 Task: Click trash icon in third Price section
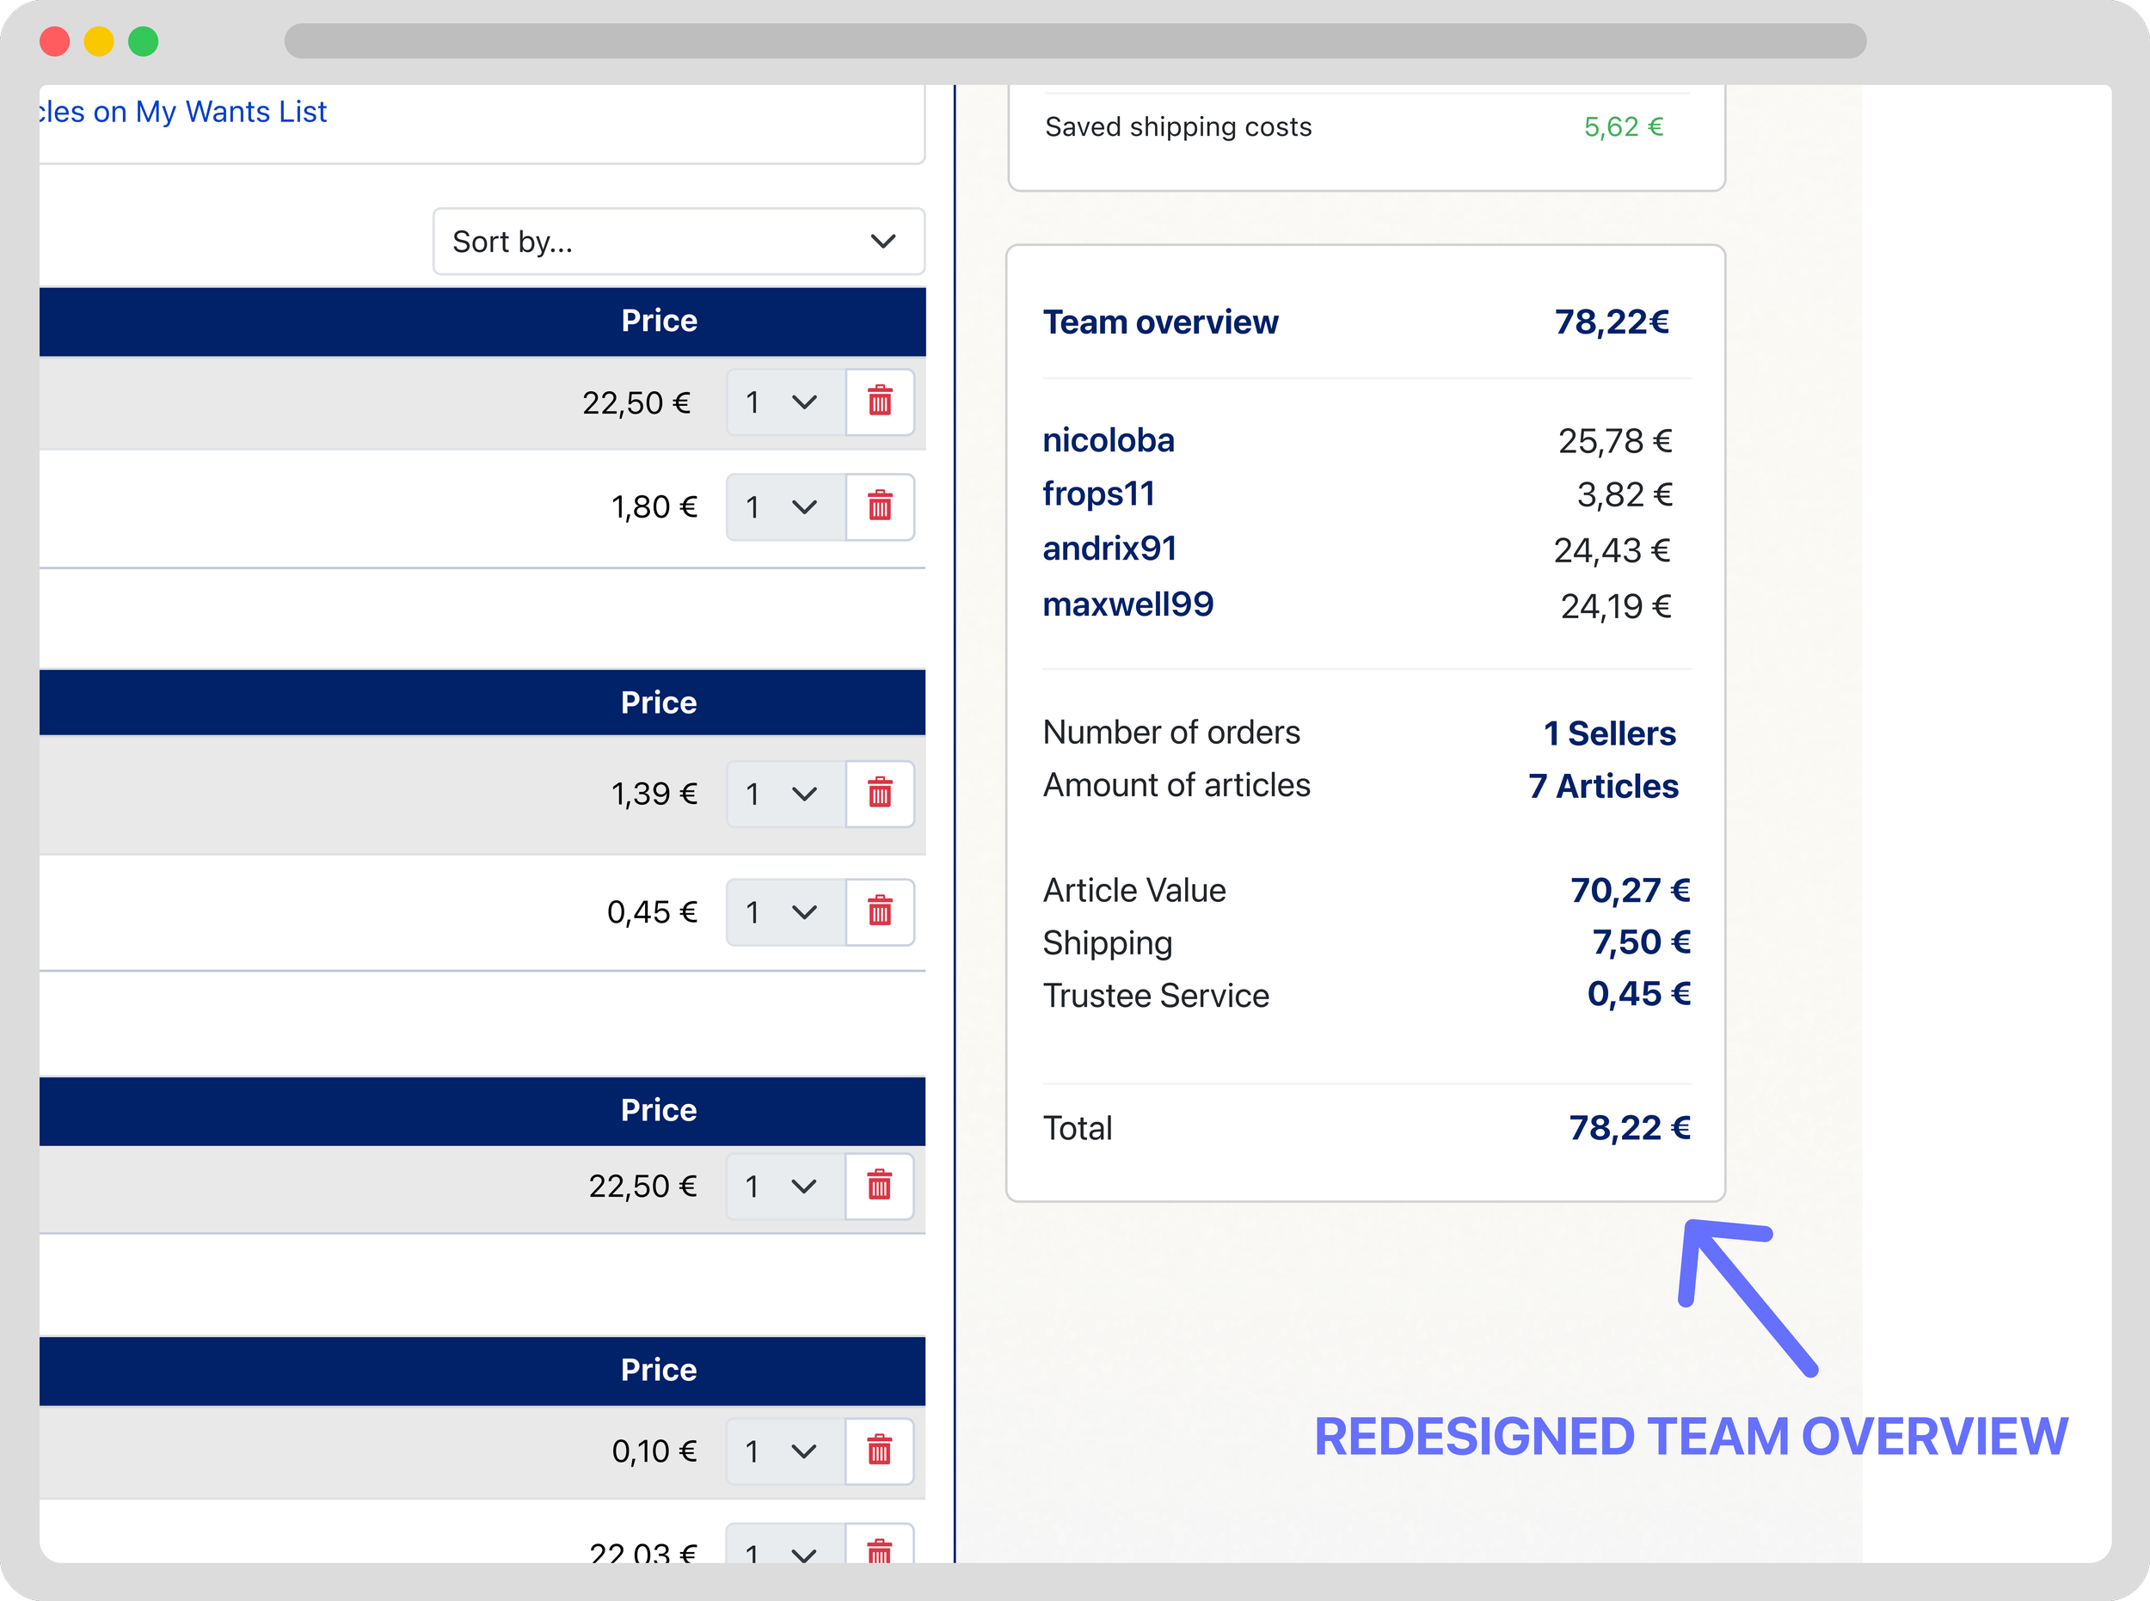879,1187
